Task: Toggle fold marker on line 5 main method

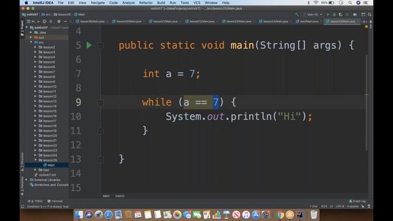Action: [101, 45]
